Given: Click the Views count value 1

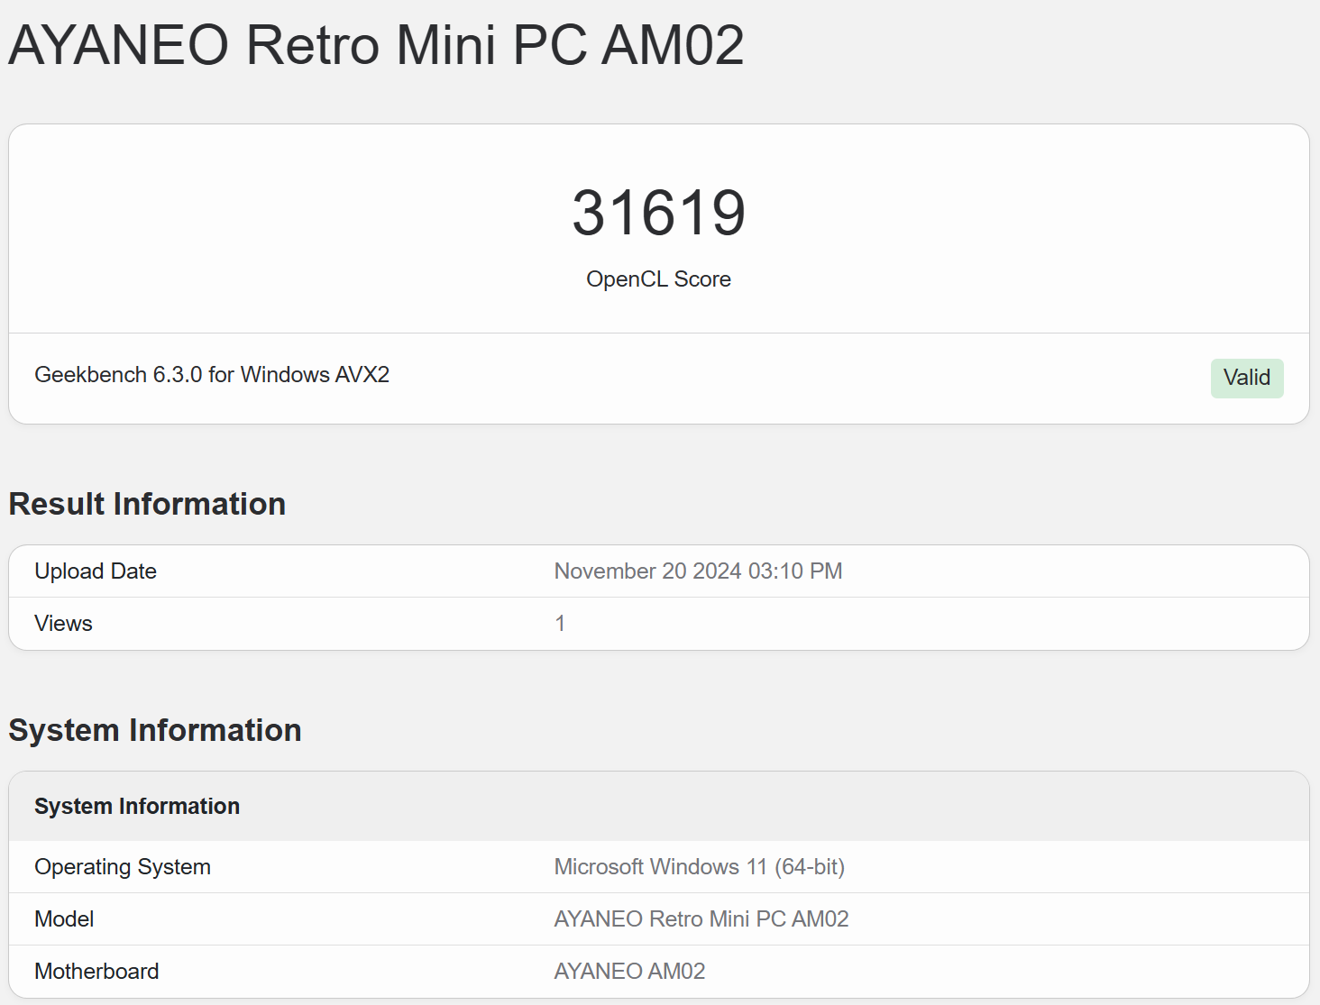Looking at the screenshot, I should 560,624.
